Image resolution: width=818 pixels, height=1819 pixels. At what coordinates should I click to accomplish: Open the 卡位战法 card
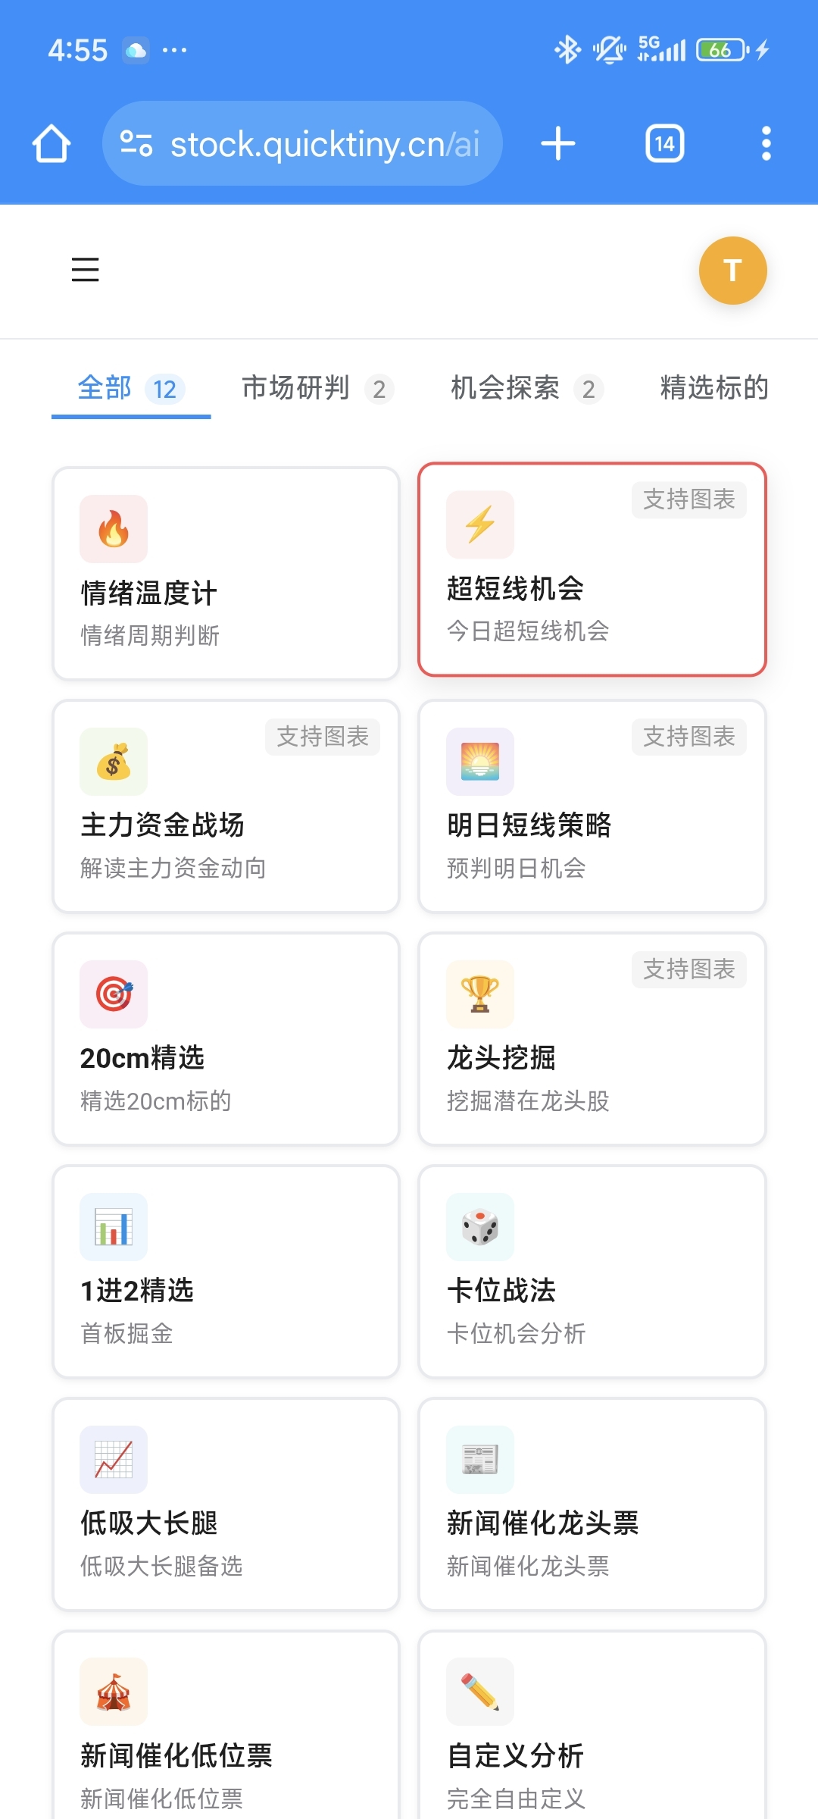tap(592, 1272)
